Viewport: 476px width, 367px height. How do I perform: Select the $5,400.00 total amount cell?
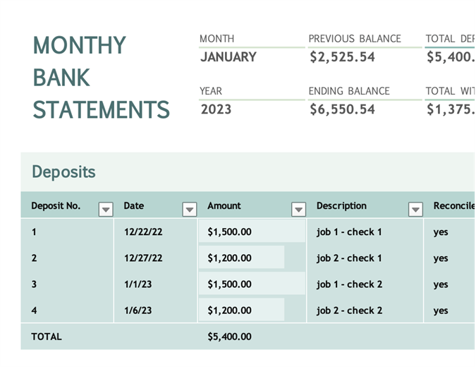pos(230,337)
